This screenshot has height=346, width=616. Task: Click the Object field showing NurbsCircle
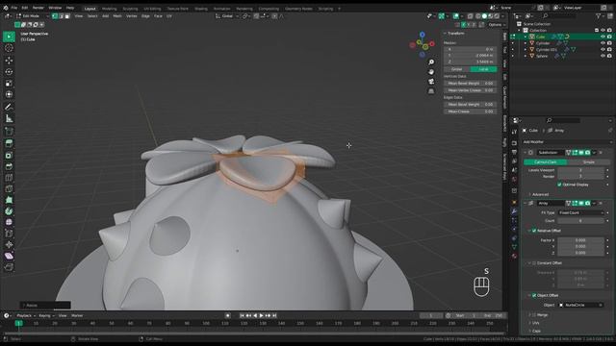pos(581,305)
